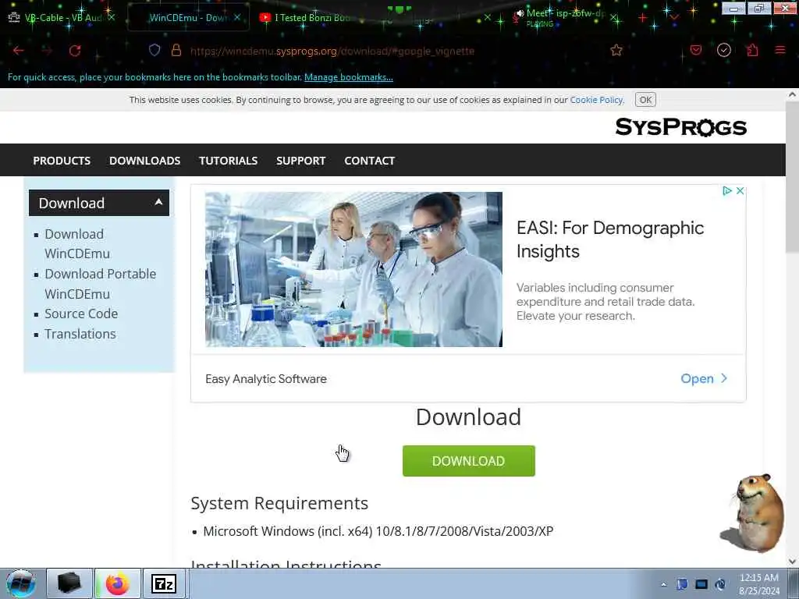Click the Show desktop strip

pos(794,583)
